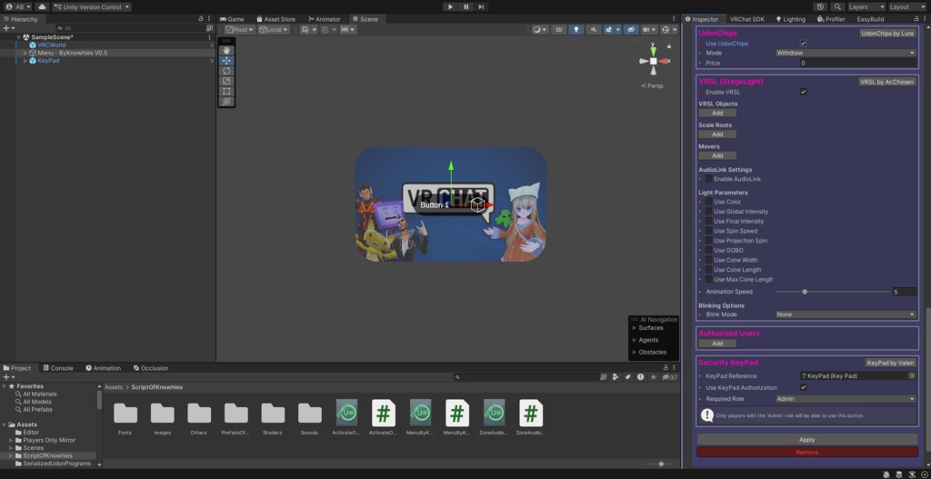The image size is (931, 479).
Task: Open the AB account dropdown
Action: click(x=18, y=6)
